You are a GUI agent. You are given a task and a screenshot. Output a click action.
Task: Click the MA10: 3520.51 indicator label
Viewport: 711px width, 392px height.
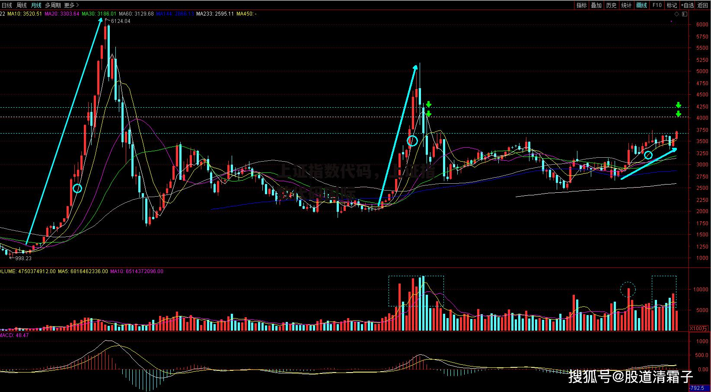coord(25,14)
